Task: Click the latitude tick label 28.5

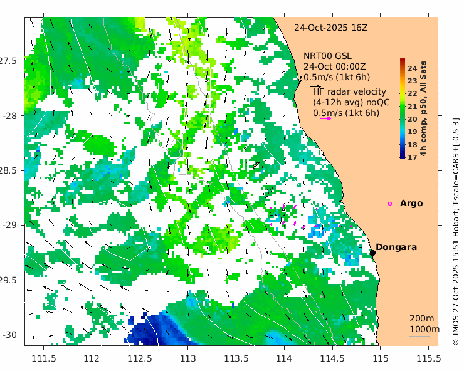Action: click(x=9, y=170)
